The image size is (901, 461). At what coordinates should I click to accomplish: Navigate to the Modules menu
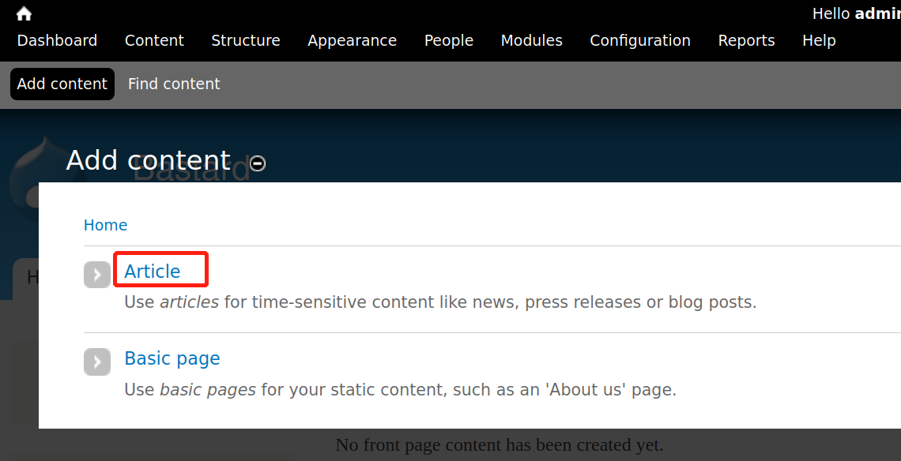[x=532, y=40]
